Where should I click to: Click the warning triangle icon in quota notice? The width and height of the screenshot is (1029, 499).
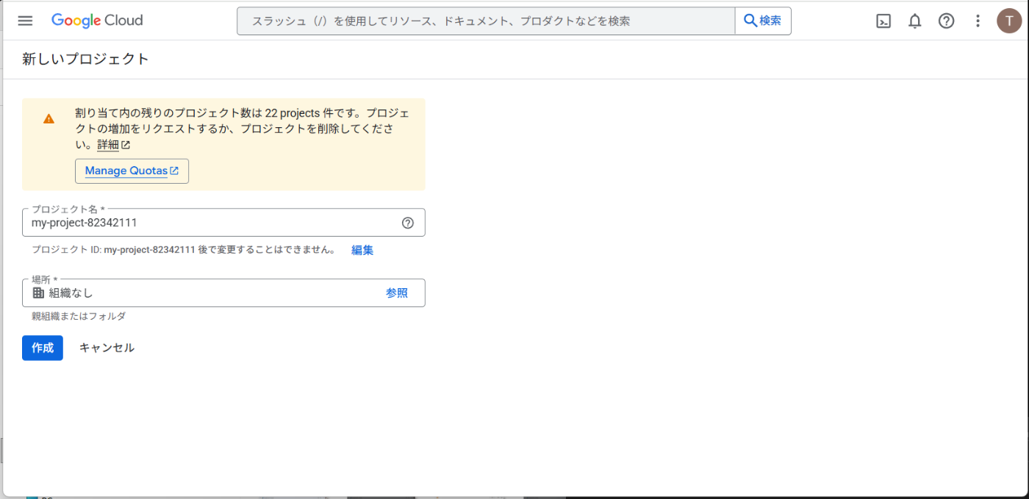pos(49,117)
